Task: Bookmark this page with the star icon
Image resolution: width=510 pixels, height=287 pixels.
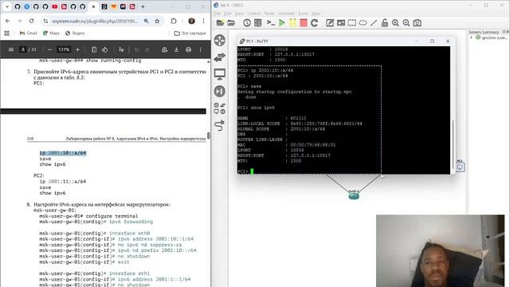Action: pos(157,21)
